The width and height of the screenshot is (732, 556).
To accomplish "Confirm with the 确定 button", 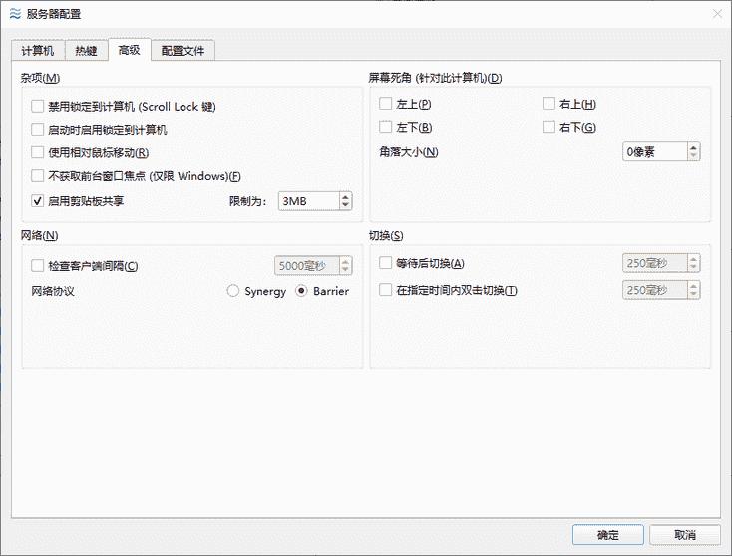I will 608,534.
